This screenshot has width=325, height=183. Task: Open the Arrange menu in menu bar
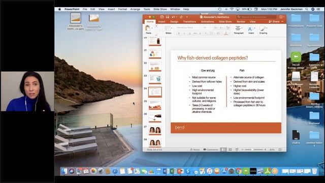(x=135, y=9)
